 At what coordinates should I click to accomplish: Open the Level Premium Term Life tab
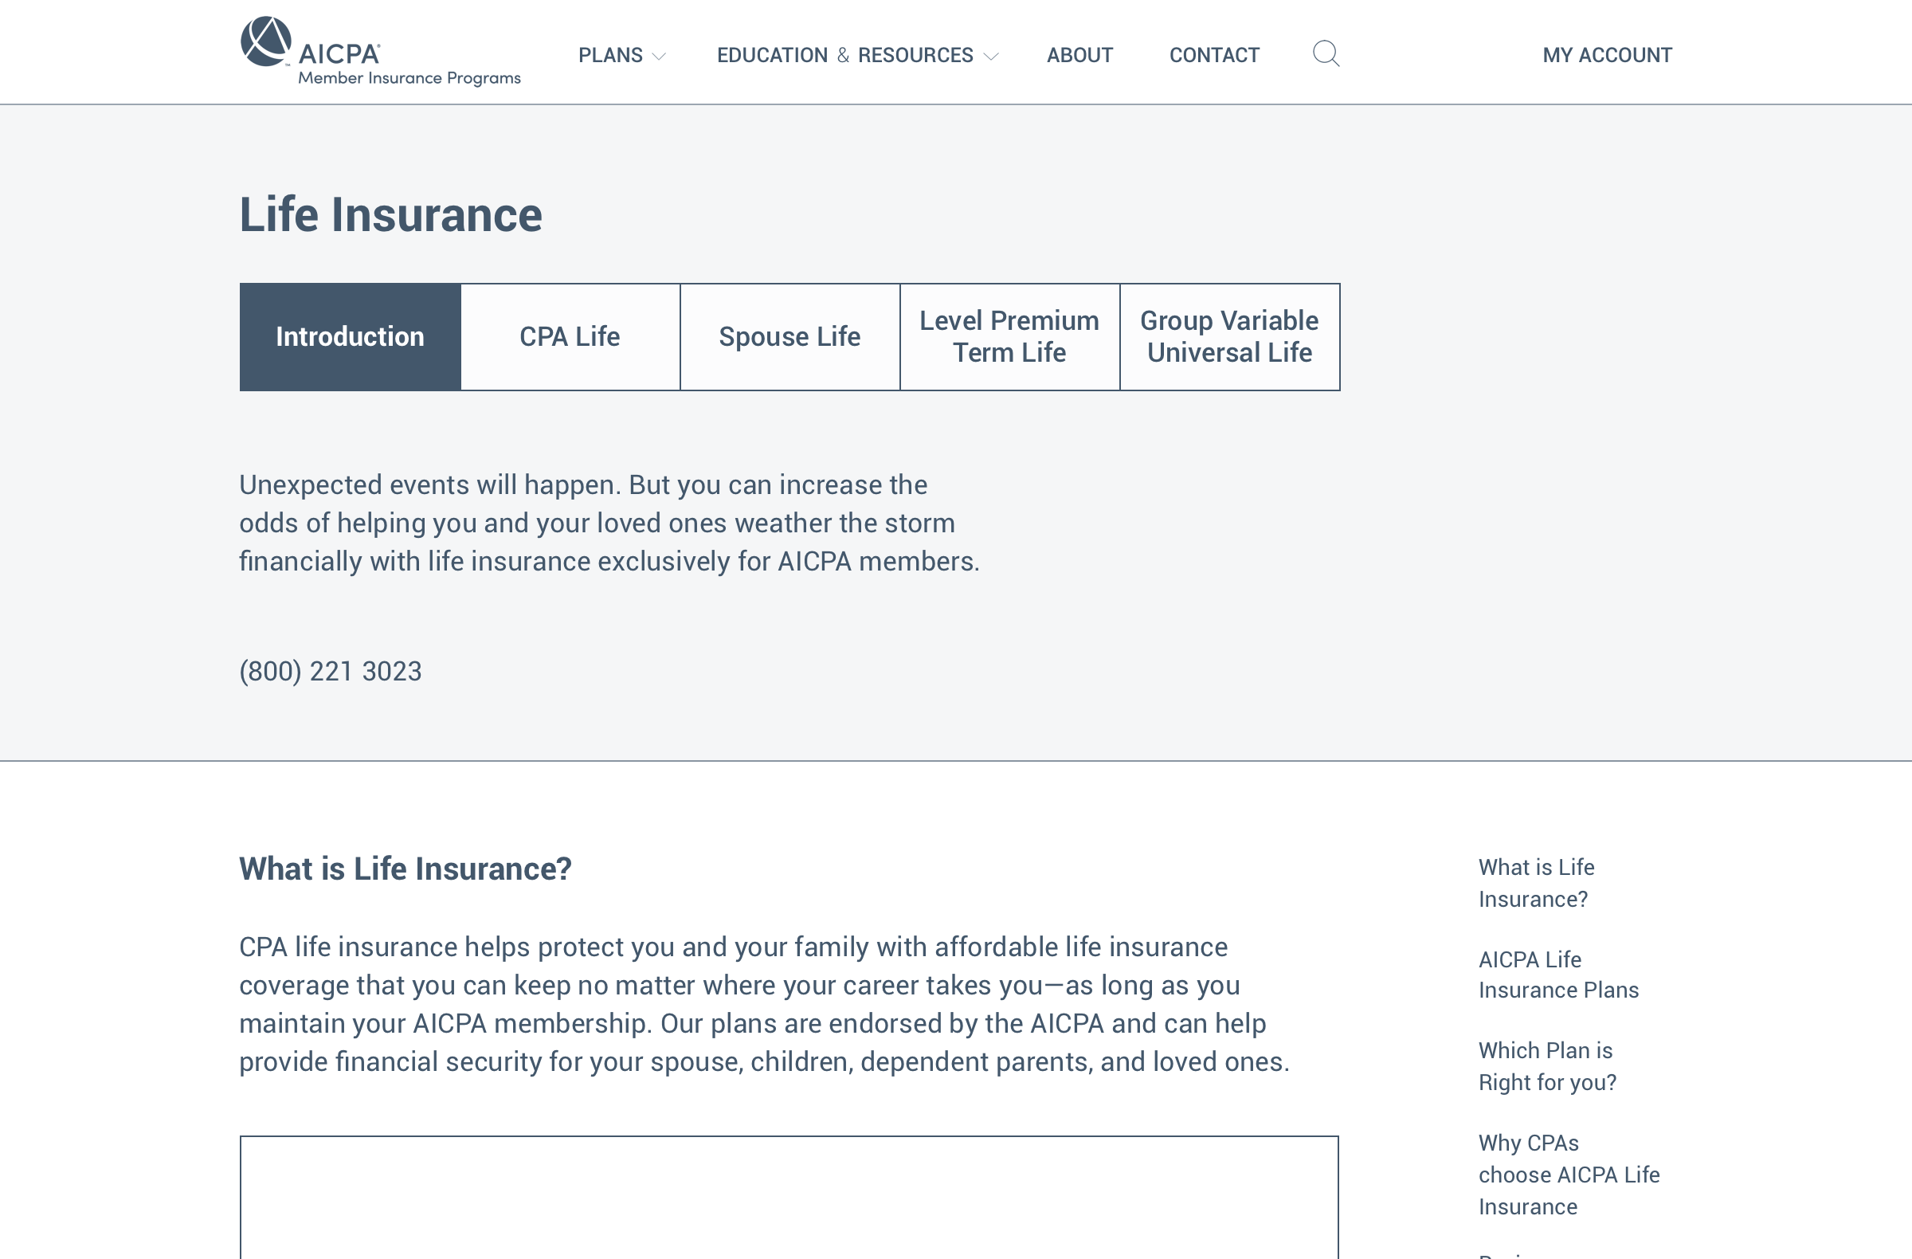click(1009, 336)
